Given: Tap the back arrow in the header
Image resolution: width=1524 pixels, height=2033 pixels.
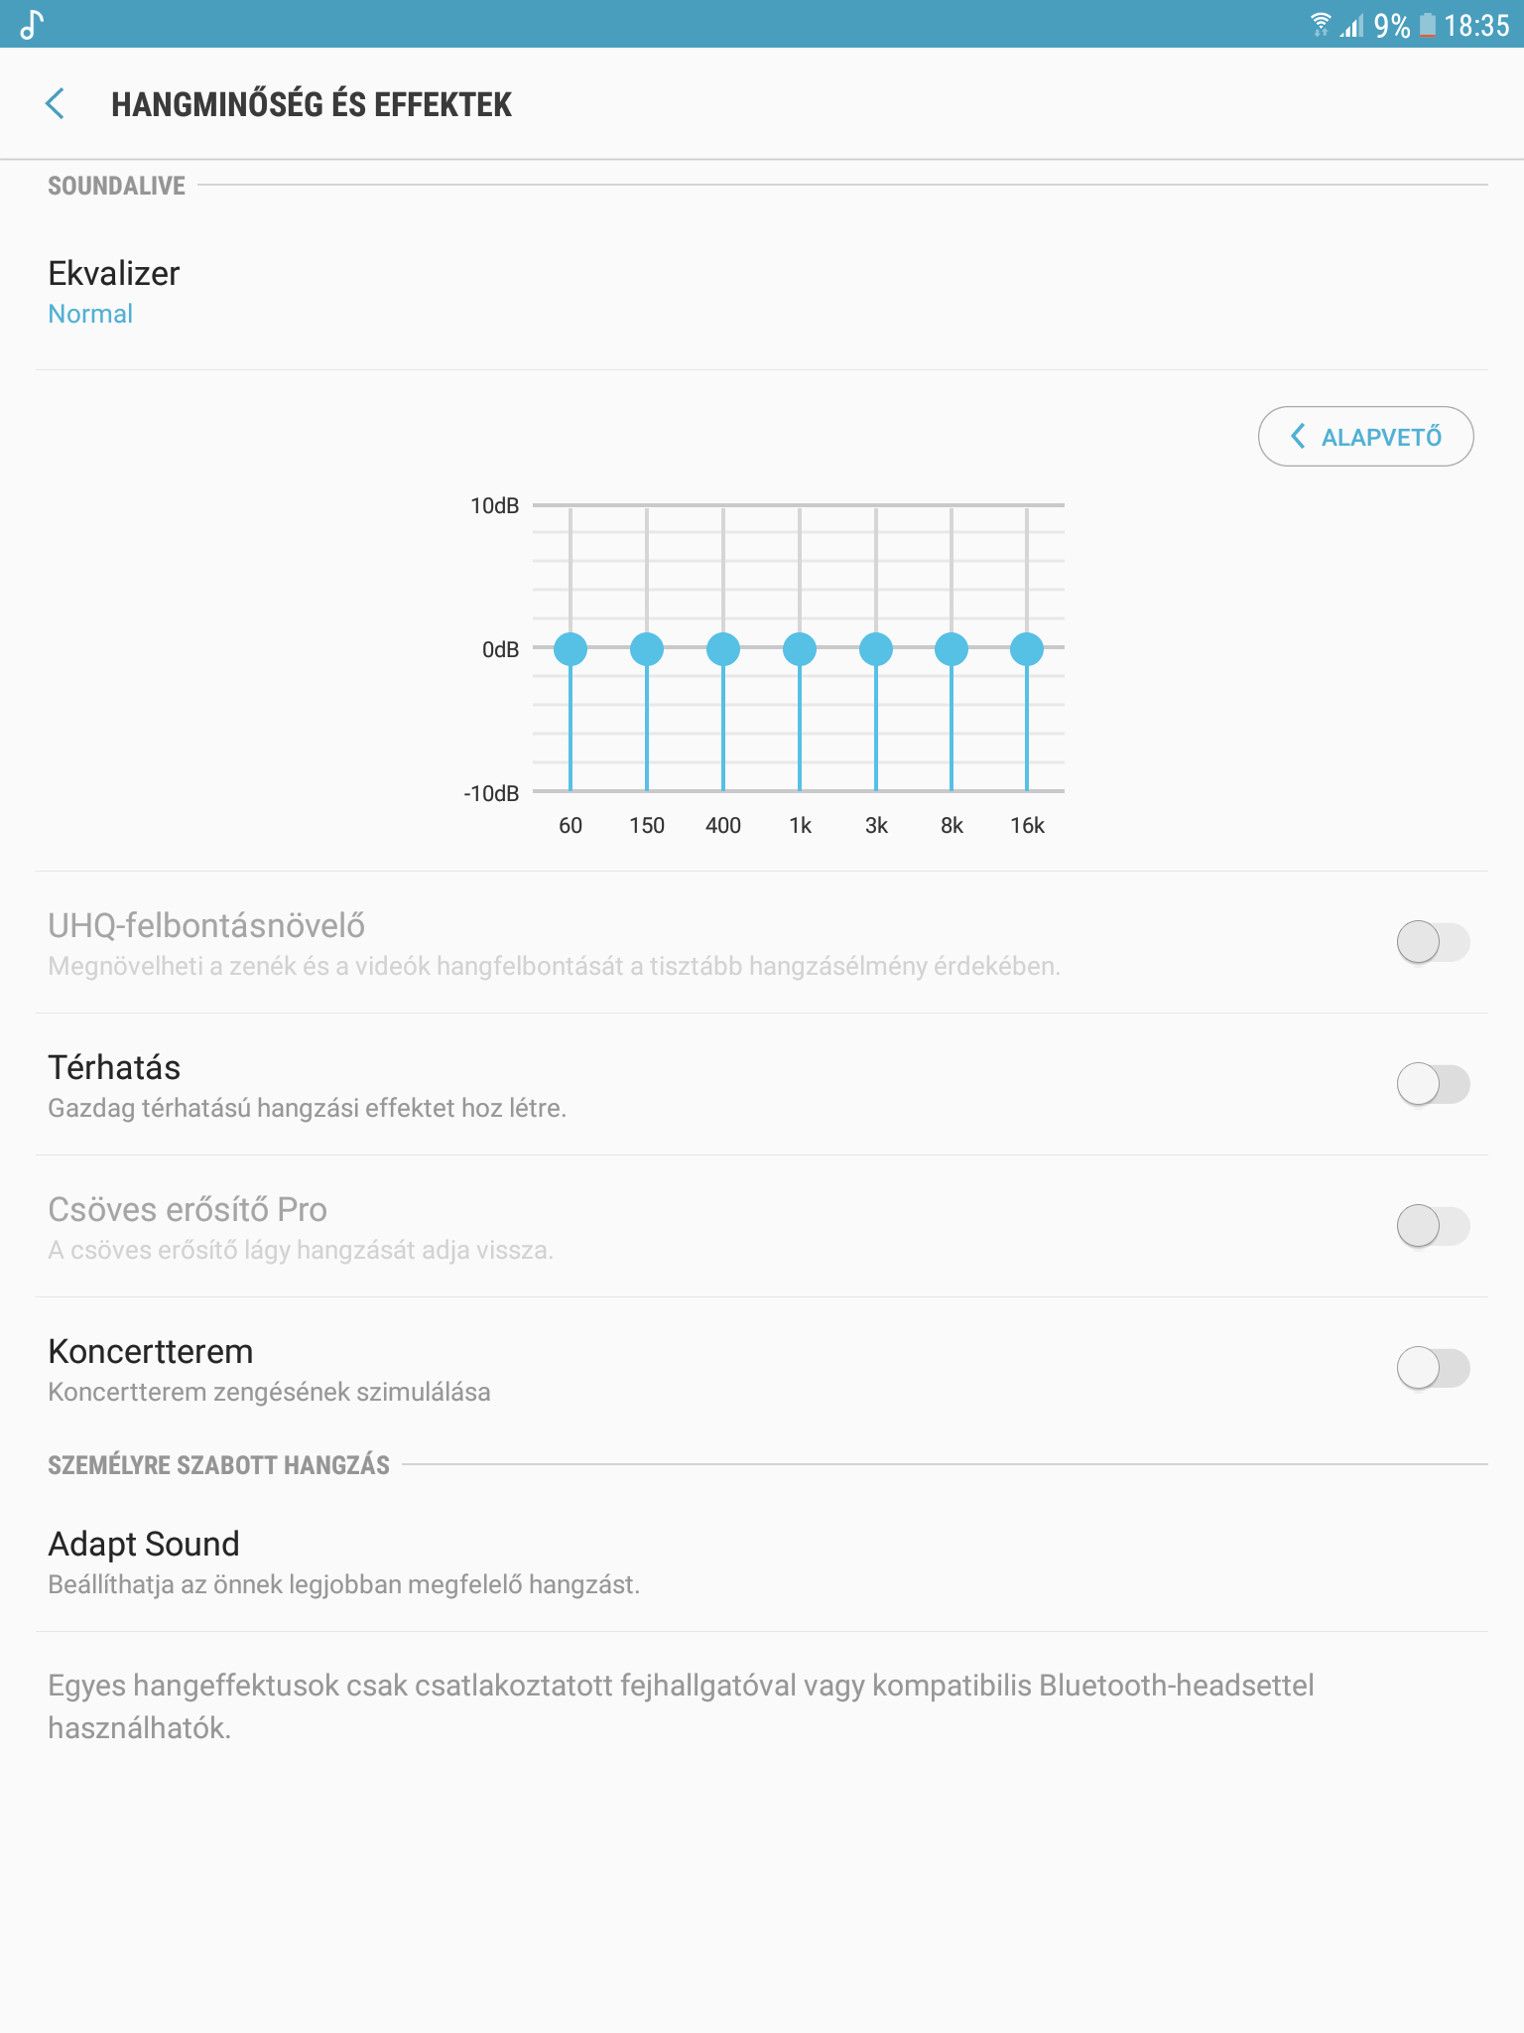Looking at the screenshot, I should [56, 103].
